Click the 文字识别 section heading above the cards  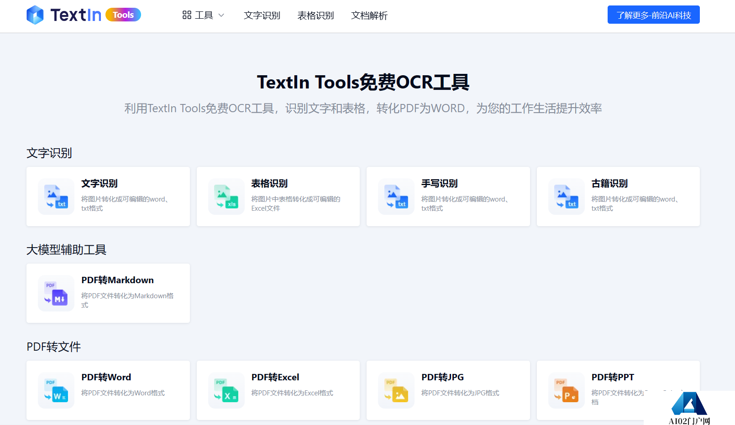coord(49,153)
